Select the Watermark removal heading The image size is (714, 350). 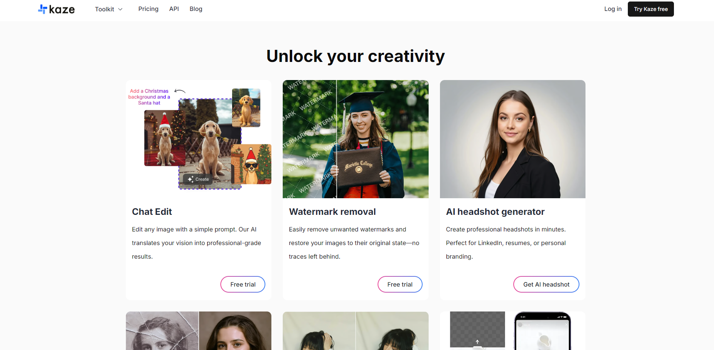point(332,212)
